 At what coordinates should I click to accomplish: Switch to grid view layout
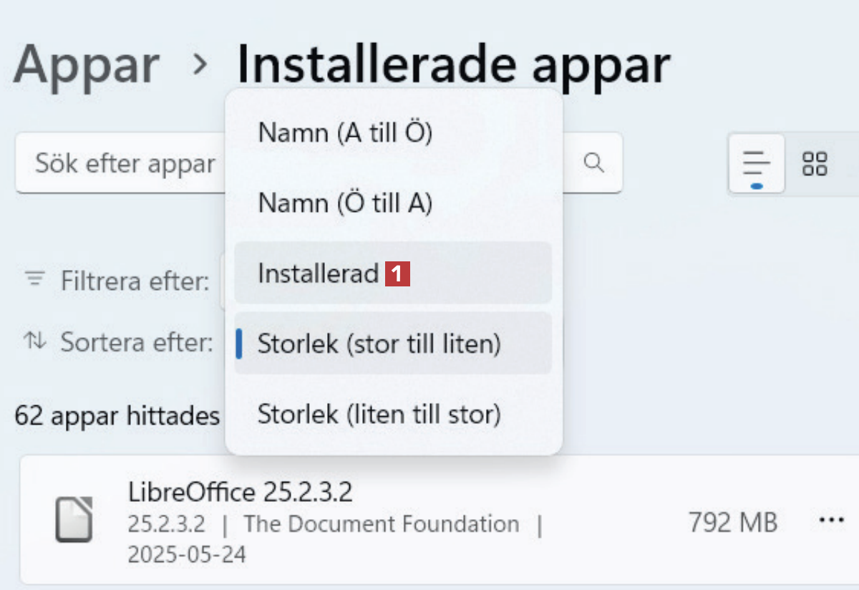[x=815, y=164]
